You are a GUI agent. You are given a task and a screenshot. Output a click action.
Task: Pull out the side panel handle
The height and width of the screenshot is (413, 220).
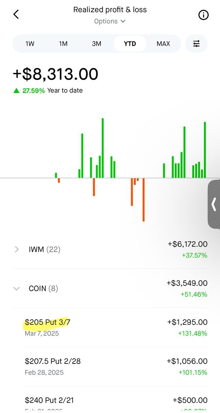coord(214,204)
